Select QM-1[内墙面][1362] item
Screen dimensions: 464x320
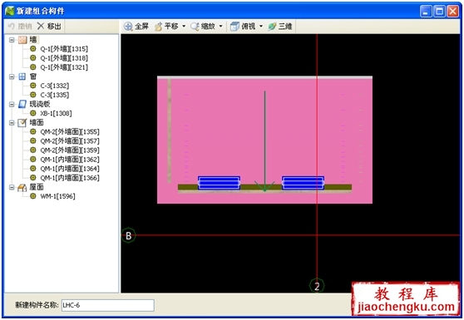(70, 160)
